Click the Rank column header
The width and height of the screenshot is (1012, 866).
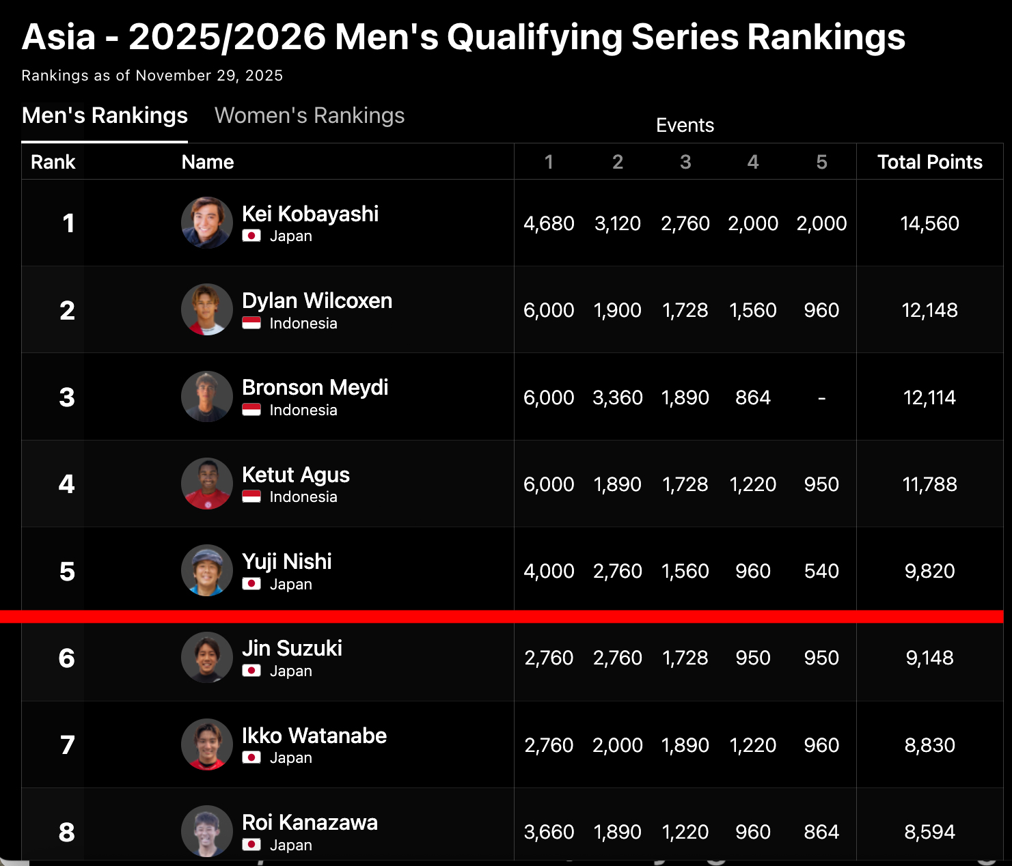53,162
